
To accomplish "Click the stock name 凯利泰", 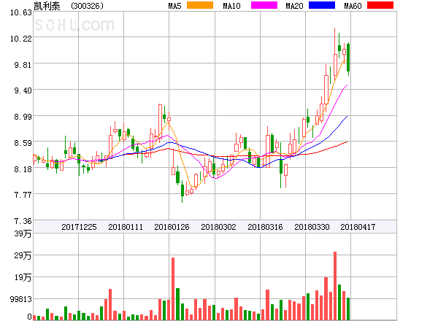I will [x=47, y=6].
